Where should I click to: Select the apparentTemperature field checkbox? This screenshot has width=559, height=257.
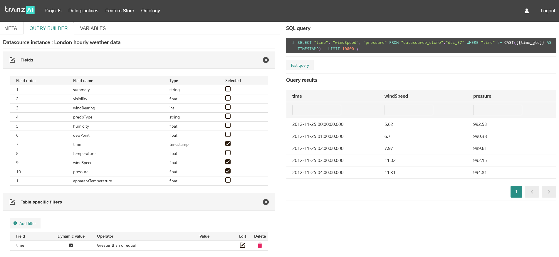tap(228, 180)
